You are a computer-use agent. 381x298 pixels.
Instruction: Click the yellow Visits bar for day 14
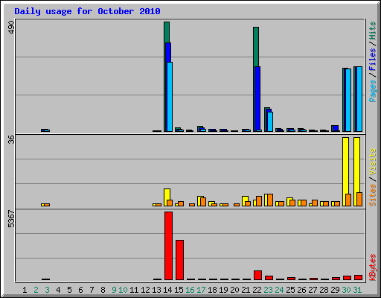pos(167,194)
